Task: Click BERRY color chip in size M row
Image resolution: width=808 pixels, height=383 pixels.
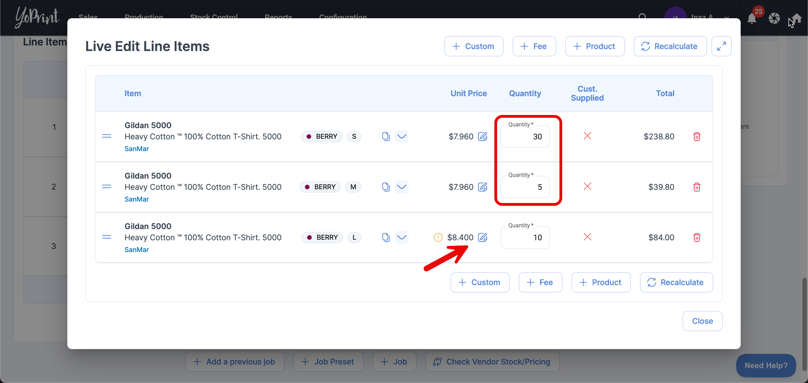Action: [x=320, y=187]
